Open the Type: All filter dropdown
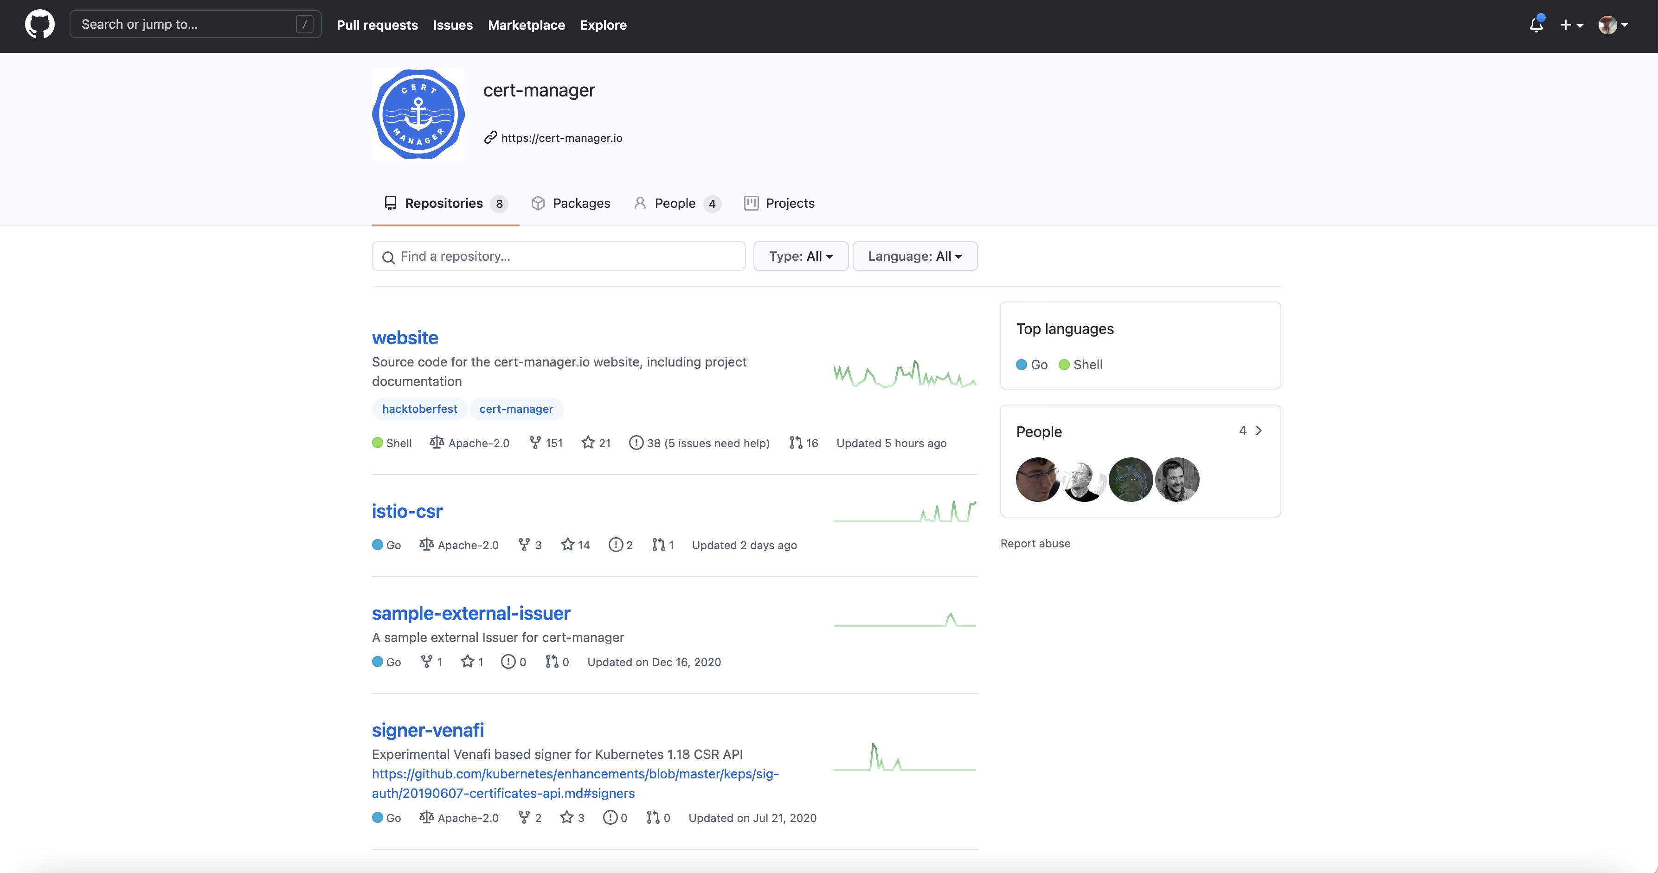The height and width of the screenshot is (873, 1658). click(800, 256)
